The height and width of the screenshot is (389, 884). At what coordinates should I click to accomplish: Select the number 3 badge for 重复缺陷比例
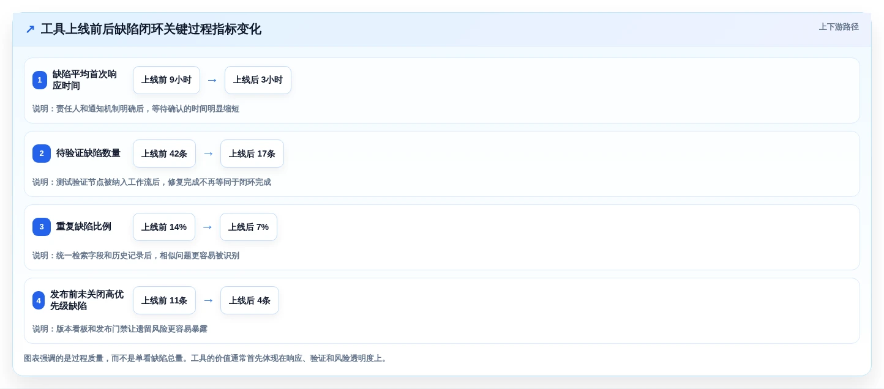pos(42,227)
